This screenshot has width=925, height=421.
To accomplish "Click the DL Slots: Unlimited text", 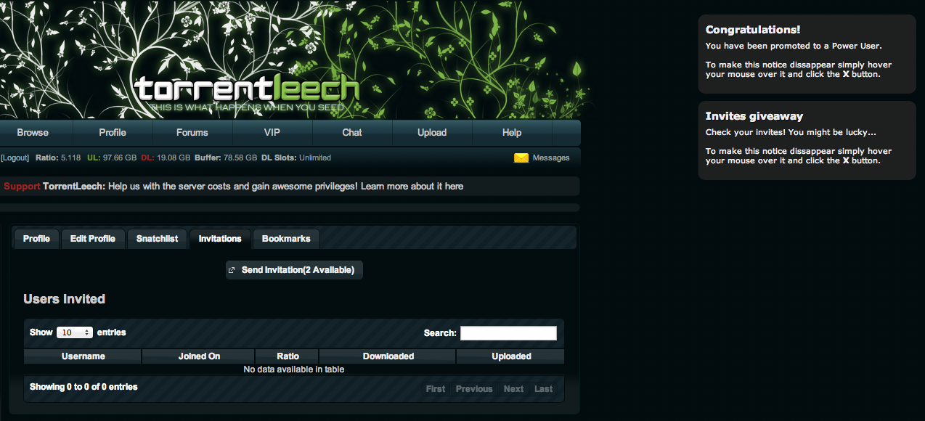I will (296, 158).
